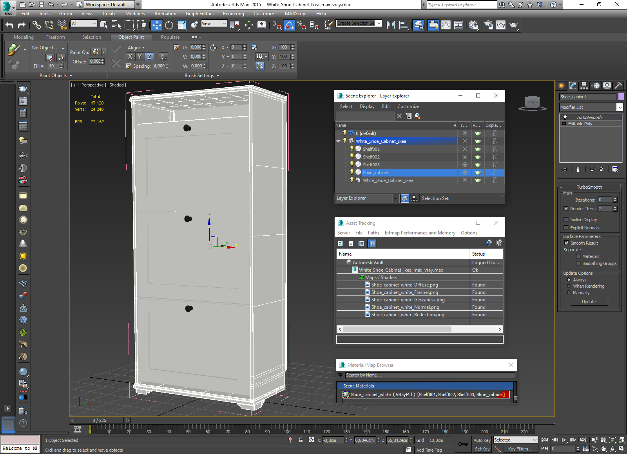This screenshot has width=627, height=454.
Task: Select the When Rendering update option
Action: point(569,286)
